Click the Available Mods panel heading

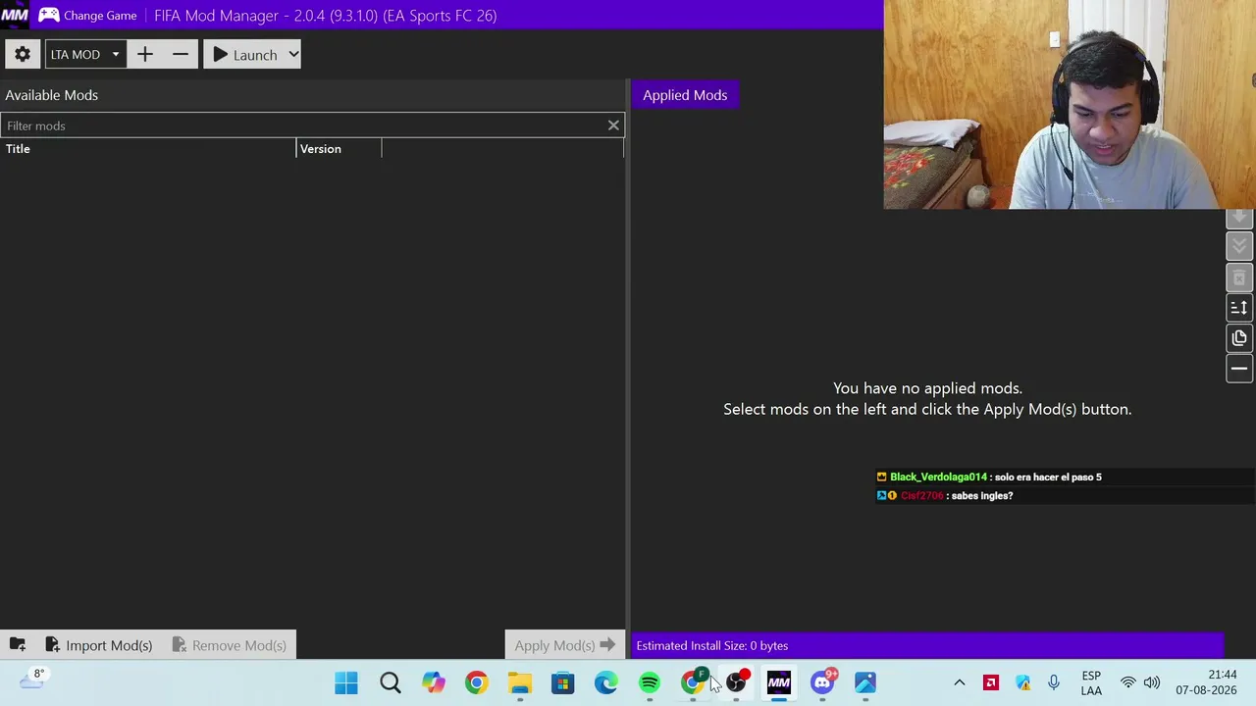pyautogui.click(x=51, y=95)
